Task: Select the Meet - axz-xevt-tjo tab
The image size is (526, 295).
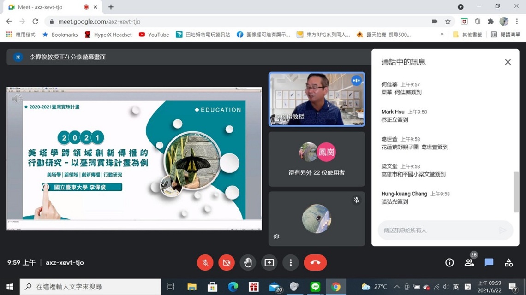Action: (x=52, y=7)
